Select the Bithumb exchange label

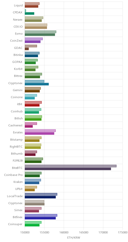click(17, 154)
